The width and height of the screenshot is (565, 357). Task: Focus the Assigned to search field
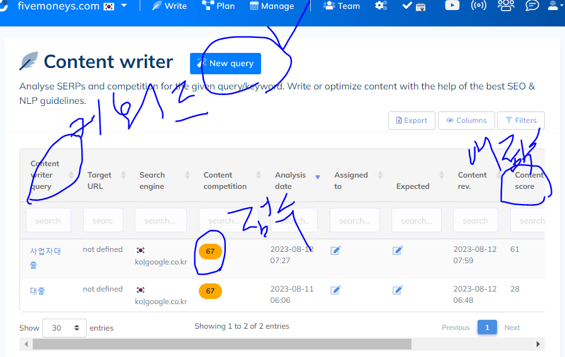coord(355,220)
